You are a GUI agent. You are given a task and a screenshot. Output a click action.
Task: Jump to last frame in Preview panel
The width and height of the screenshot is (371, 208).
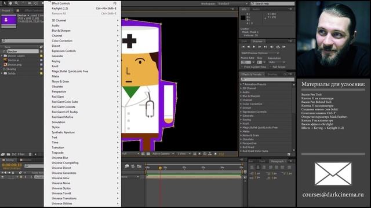(265, 47)
